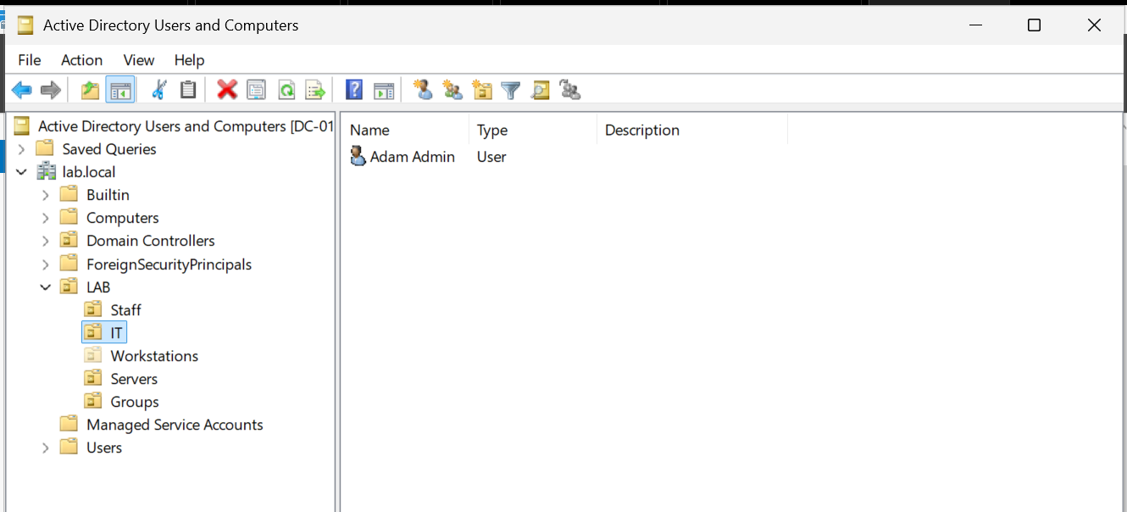Viewport: 1127px width, 512px height.
Task: Expand the Computers container
Action: [46, 218]
